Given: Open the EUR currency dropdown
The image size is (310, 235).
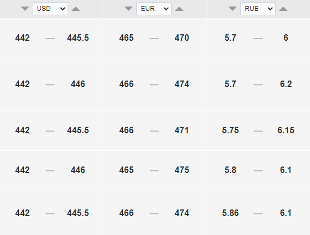Looking at the screenshot, I should pos(154,9).
